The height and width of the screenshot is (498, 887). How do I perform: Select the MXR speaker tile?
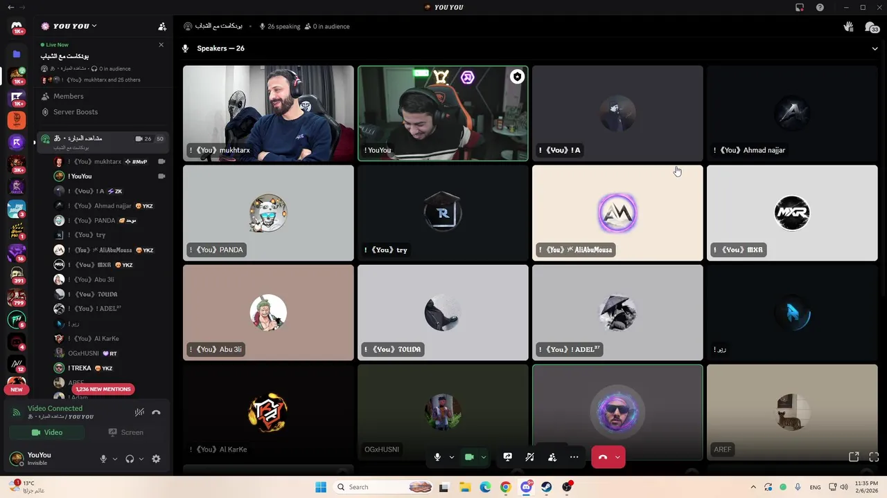tap(792, 213)
